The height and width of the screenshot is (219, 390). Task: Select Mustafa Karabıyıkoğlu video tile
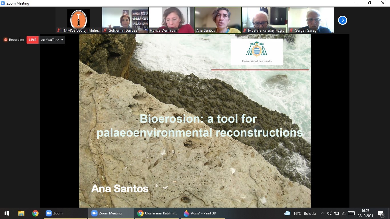(x=265, y=20)
